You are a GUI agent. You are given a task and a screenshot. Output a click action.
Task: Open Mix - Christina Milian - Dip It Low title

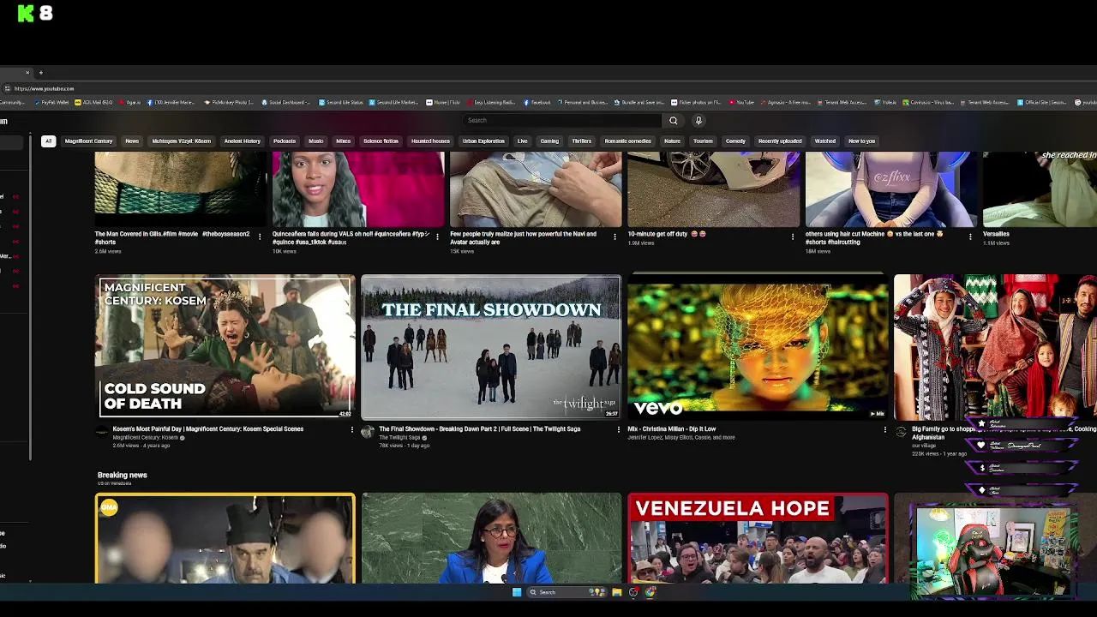(x=671, y=429)
